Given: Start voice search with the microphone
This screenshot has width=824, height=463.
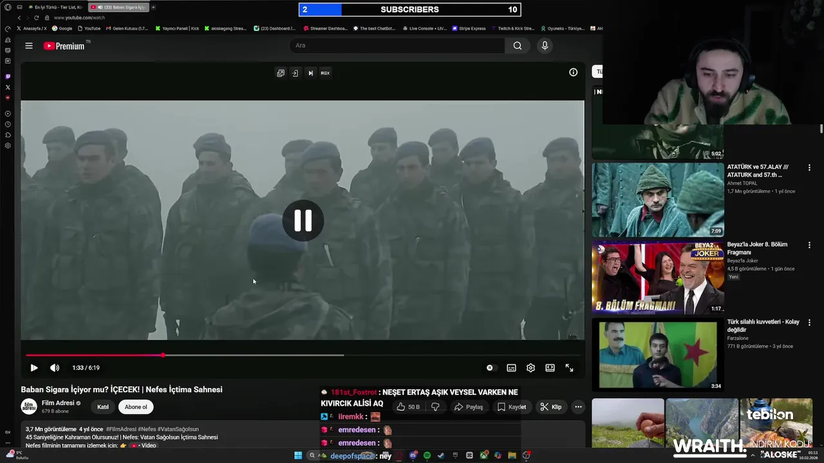Looking at the screenshot, I should tap(545, 46).
